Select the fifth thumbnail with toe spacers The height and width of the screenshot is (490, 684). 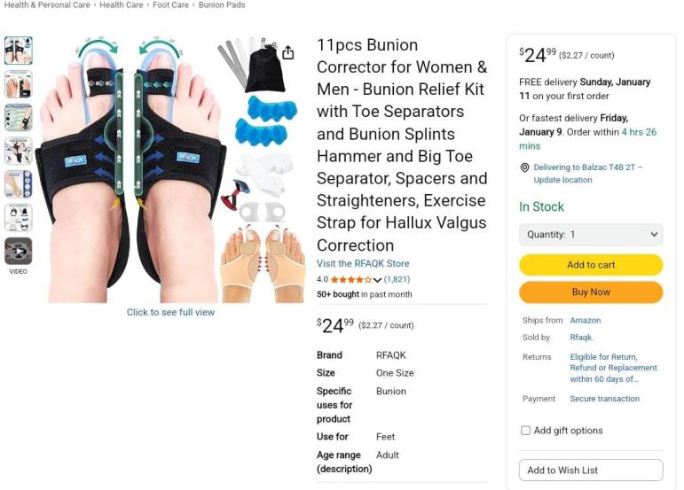coord(19,184)
